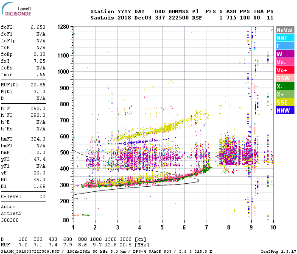This screenshot has height=254, width=297.
Task: Click the MUF value 12.8 in table
Action: tap(111, 245)
